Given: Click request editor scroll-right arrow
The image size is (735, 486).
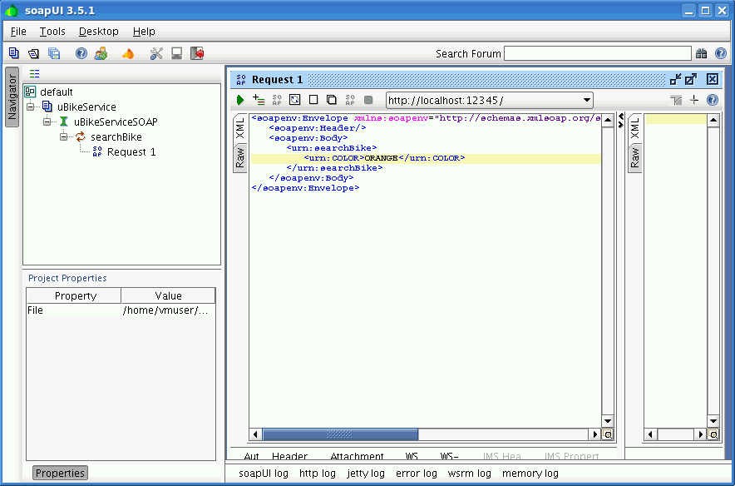Looking at the screenshot, I should (595, 434).
